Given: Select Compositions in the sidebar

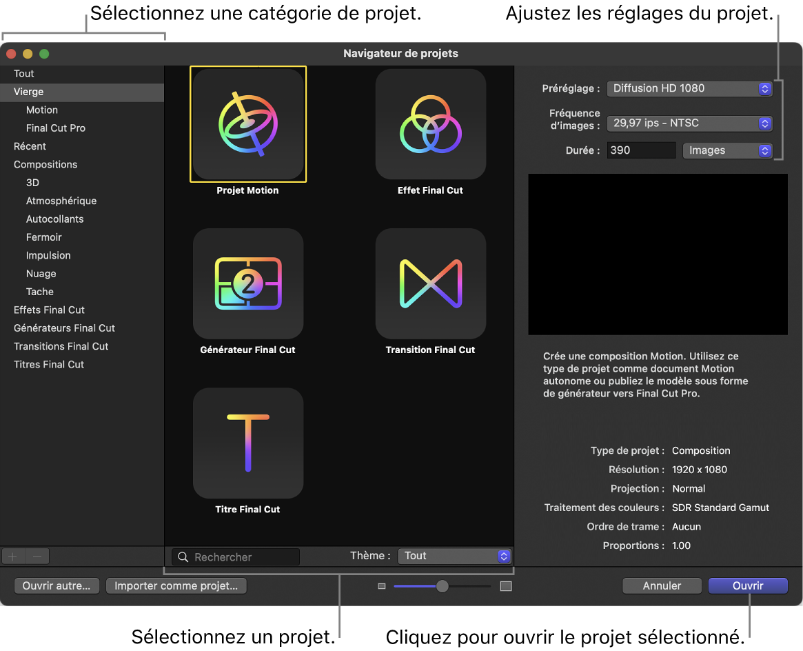Looking at the screenshot, I should click(45, 164).
